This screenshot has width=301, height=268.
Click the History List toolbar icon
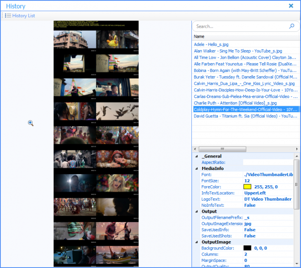tap(8, 16)
